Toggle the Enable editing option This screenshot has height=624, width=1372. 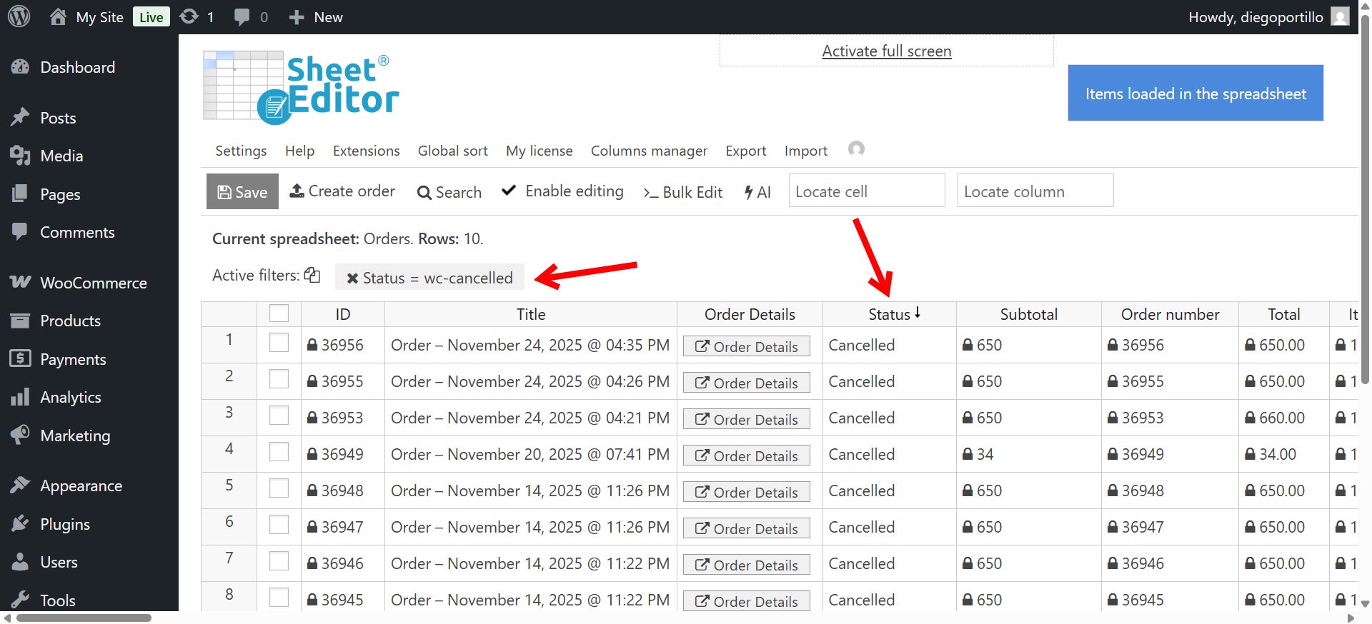(563, 191)
